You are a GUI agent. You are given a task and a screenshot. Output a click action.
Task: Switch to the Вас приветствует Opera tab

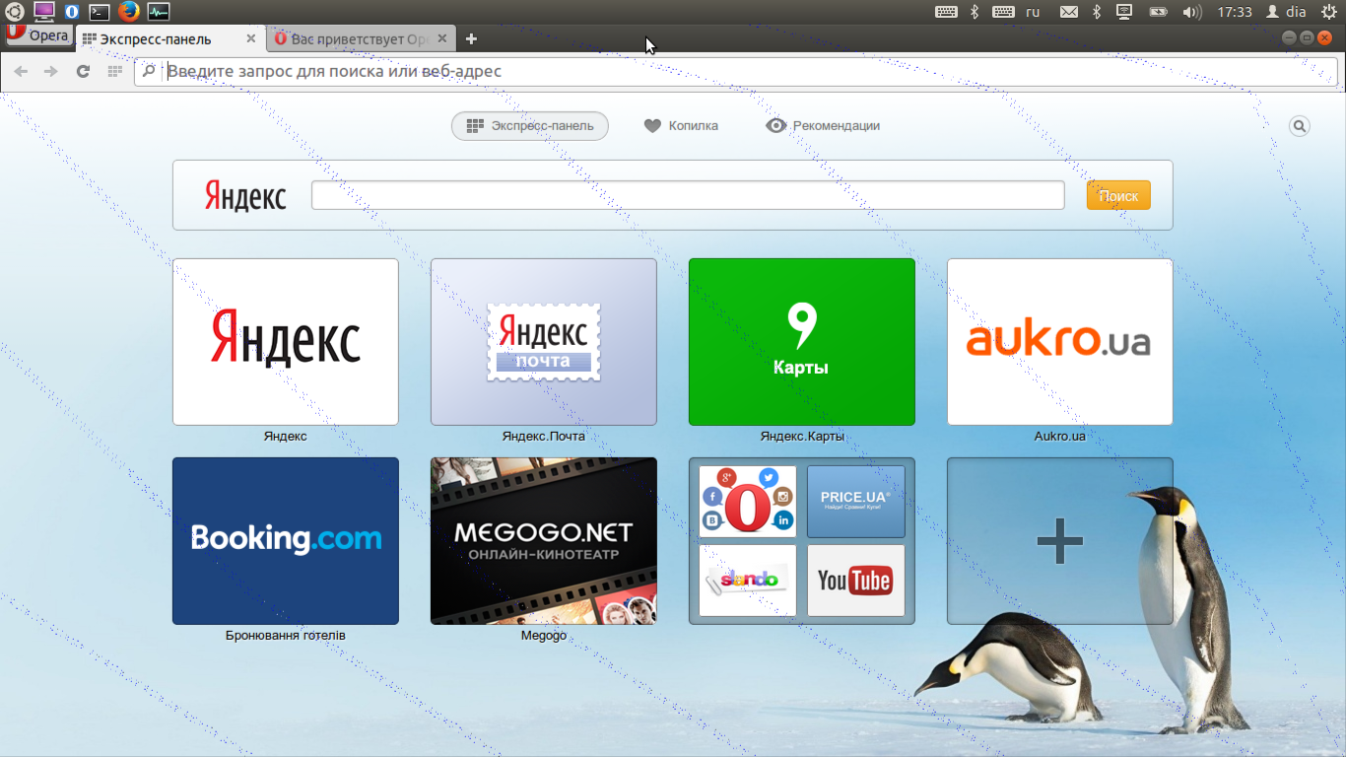coord(359,39)
